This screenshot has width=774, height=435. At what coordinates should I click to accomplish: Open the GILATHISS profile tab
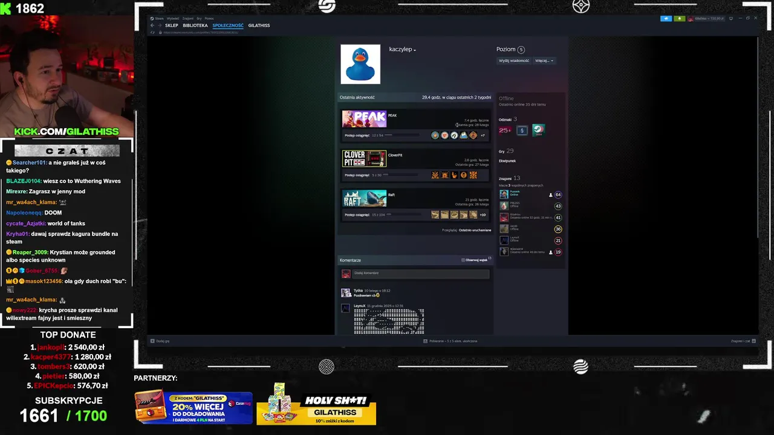pos(259,25)
